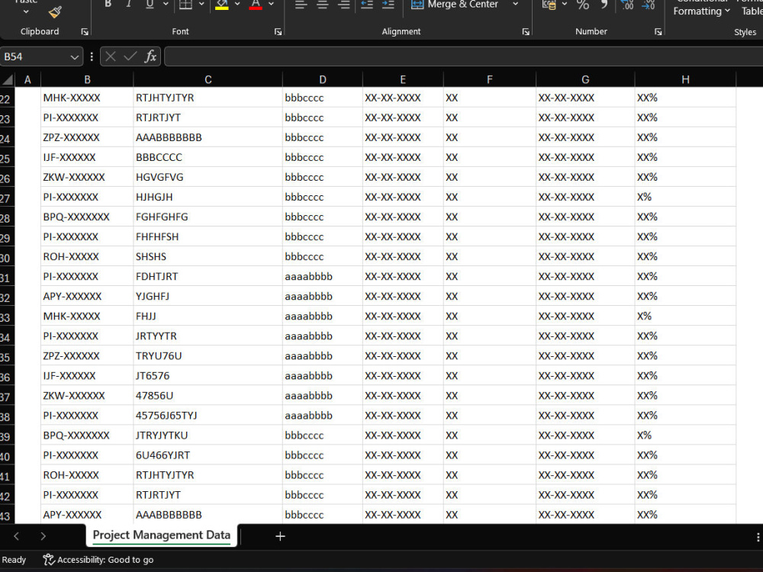763x572 pixels.
Task: Decrease cell indent
Action: coord(367,5)
